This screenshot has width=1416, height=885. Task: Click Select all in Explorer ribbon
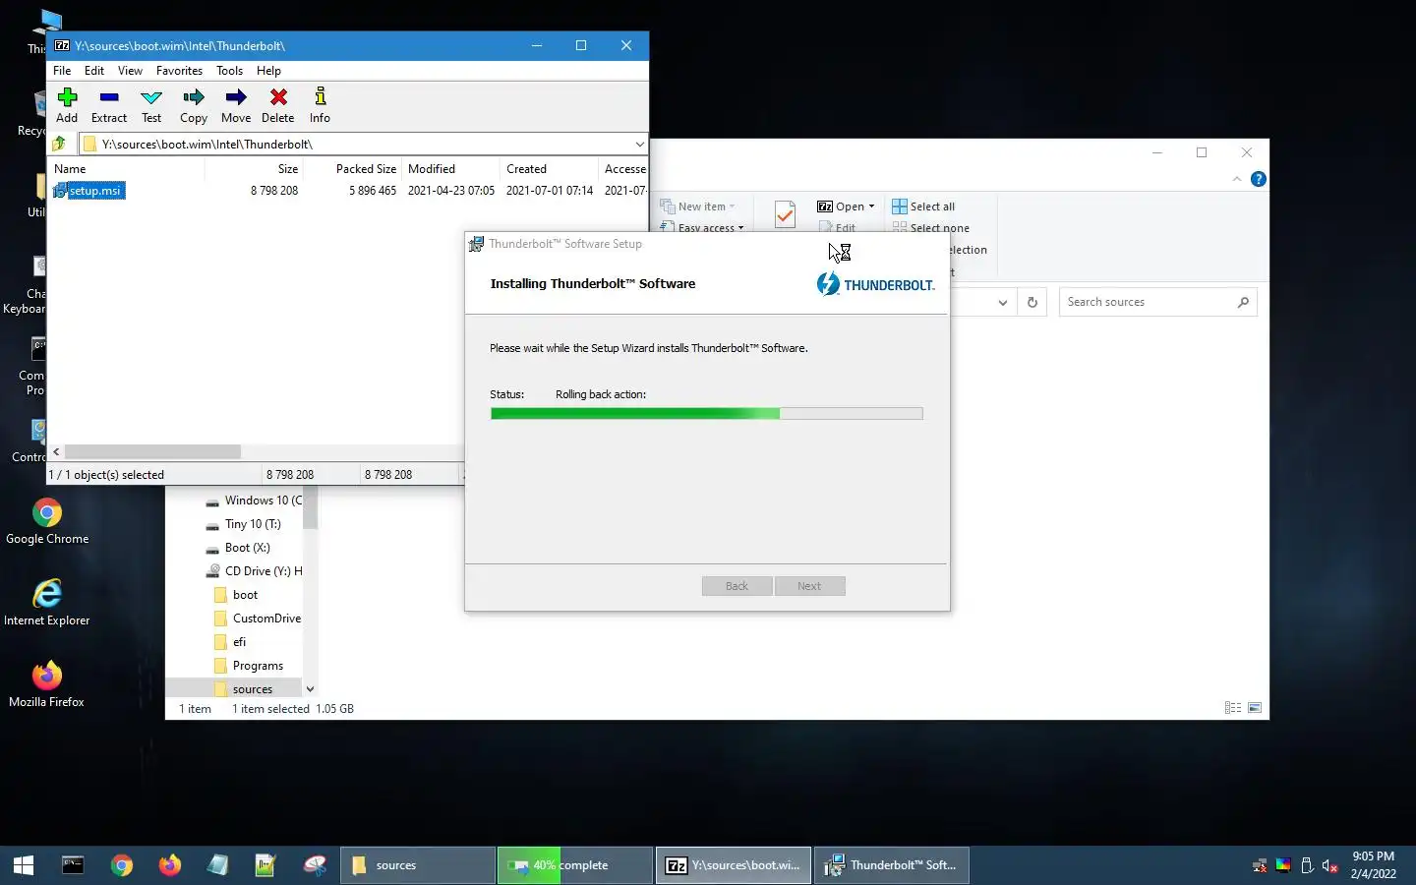tap(923, 206)
